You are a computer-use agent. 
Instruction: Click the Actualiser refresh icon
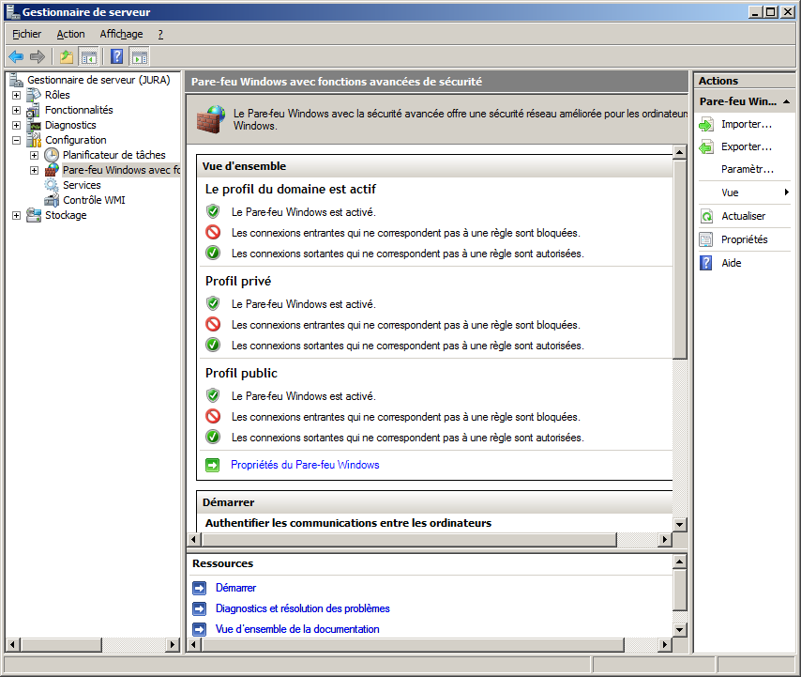706,216
